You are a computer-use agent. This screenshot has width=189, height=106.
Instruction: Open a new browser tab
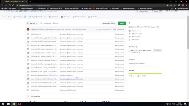pos(30,2)
